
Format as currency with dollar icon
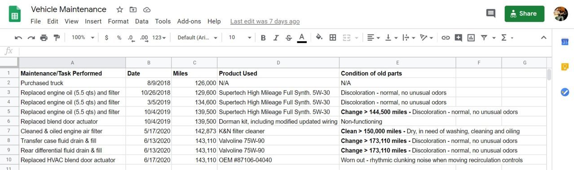click(106, 38)
